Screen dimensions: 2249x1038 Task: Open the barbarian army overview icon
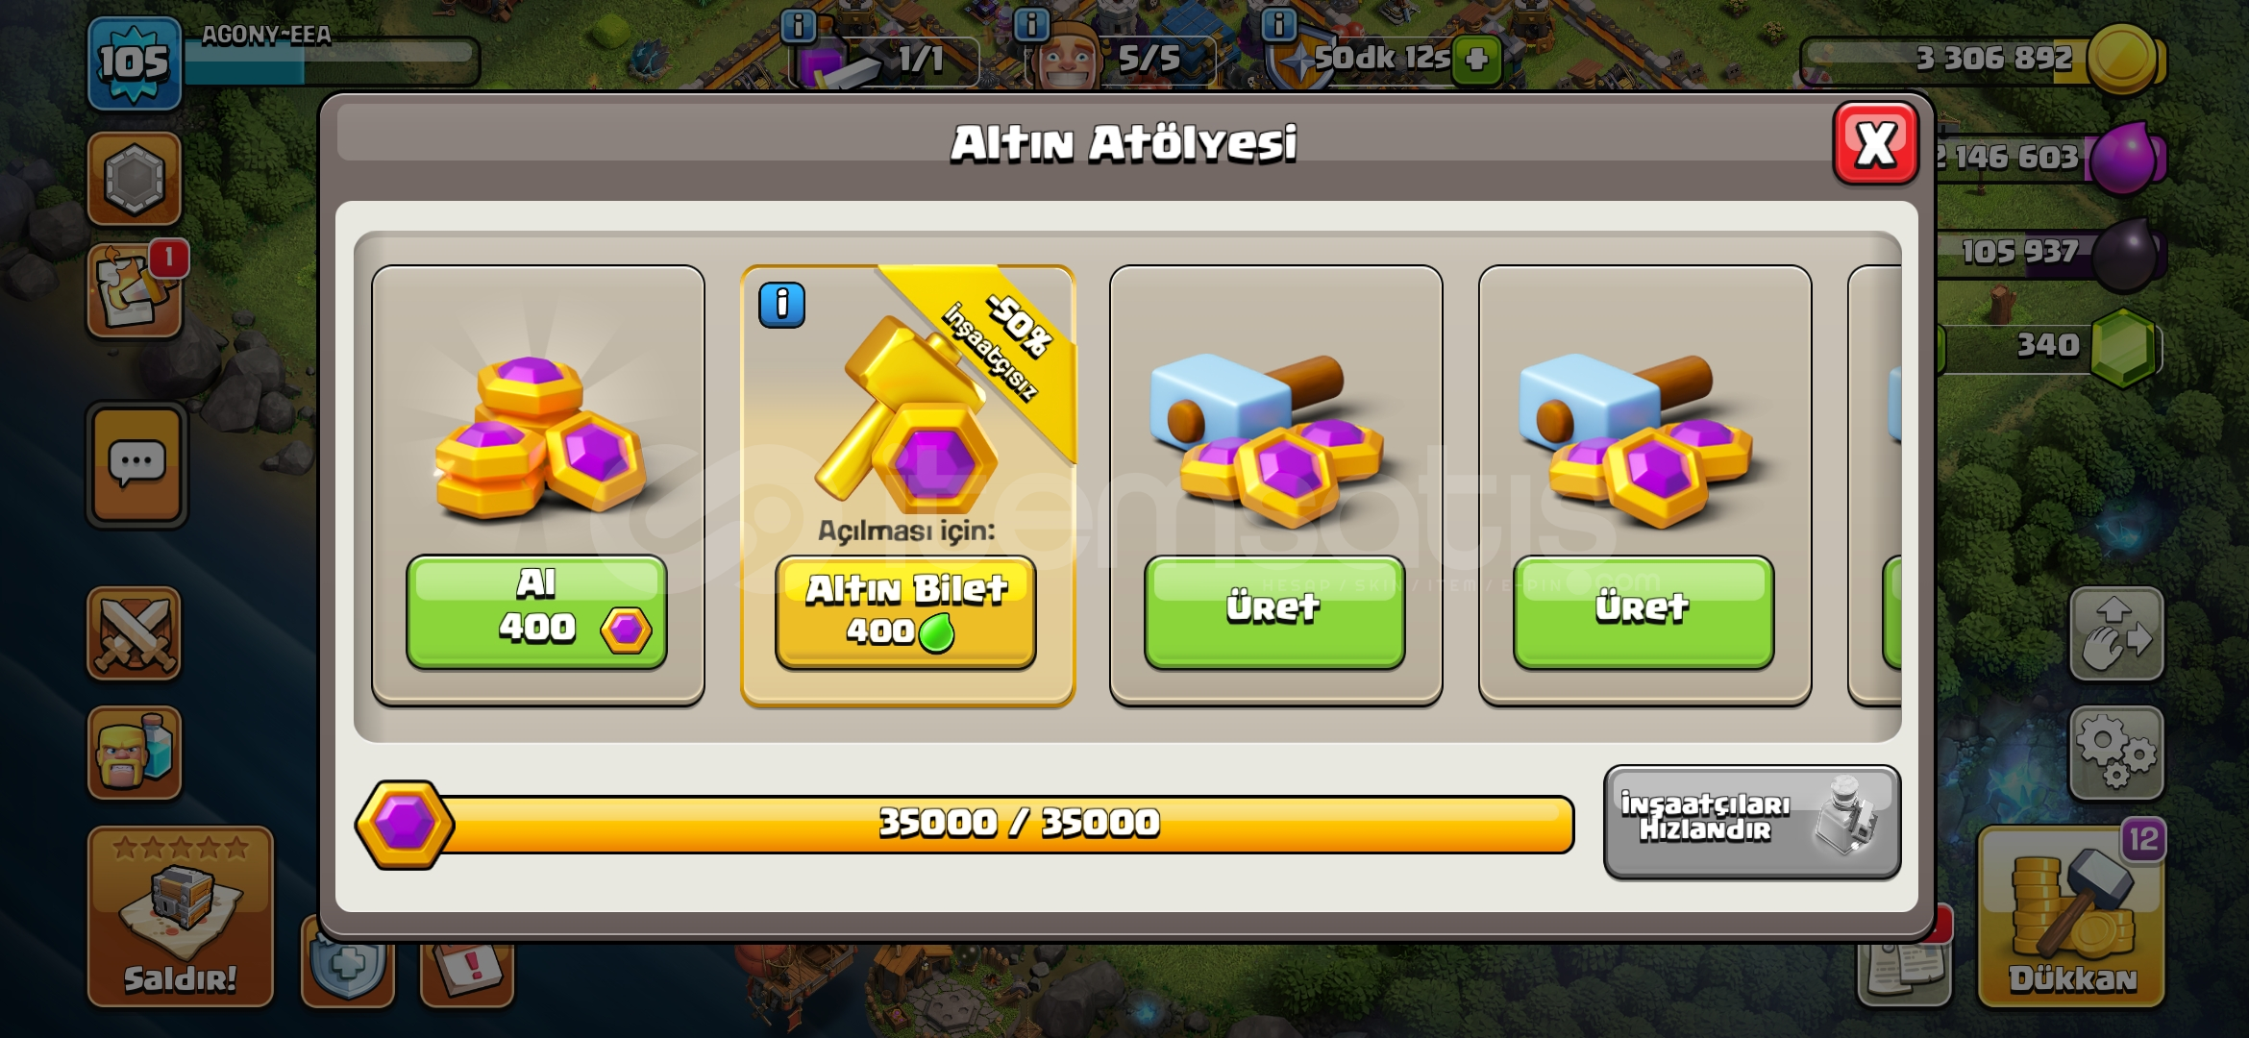coord(135,753)
